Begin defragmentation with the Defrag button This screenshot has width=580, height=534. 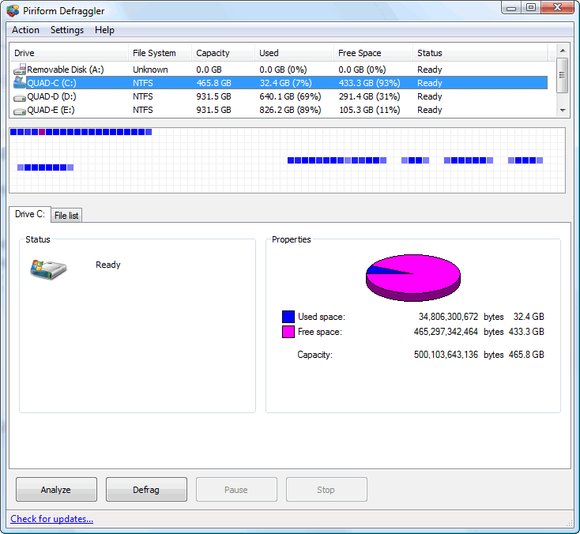point(146,489)
